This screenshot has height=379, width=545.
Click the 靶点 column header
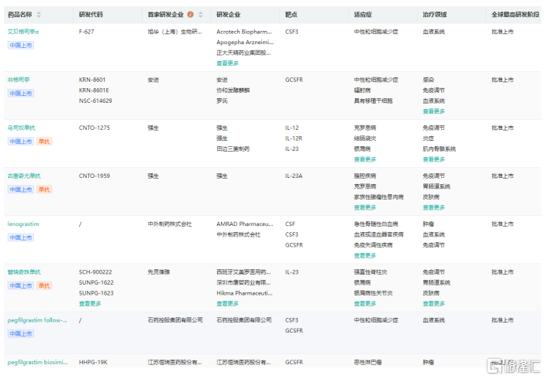(x=291, y=15)
